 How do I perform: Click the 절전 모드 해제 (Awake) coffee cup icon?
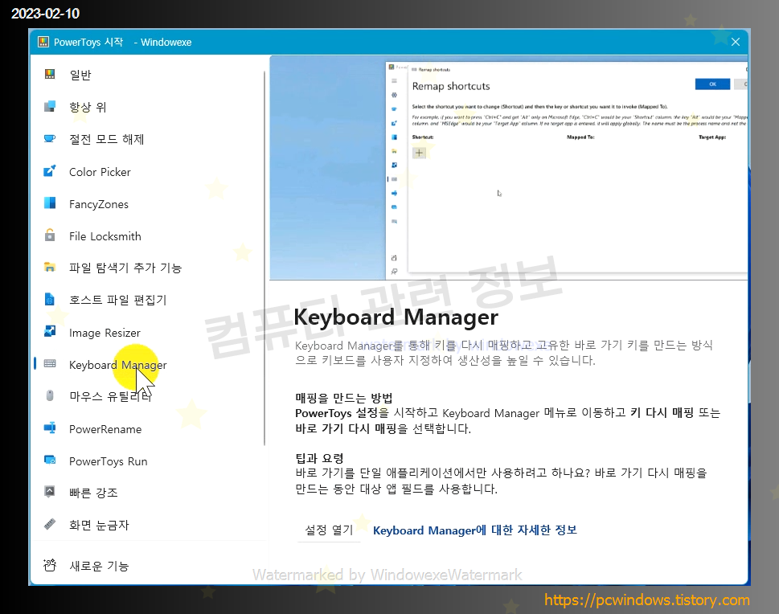[50, 138]
